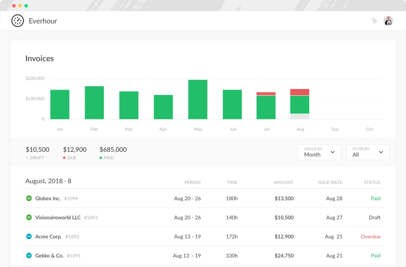Click the ISSUE DATE column header
This screenshot has height=267, width=406.
click(330, 182)
